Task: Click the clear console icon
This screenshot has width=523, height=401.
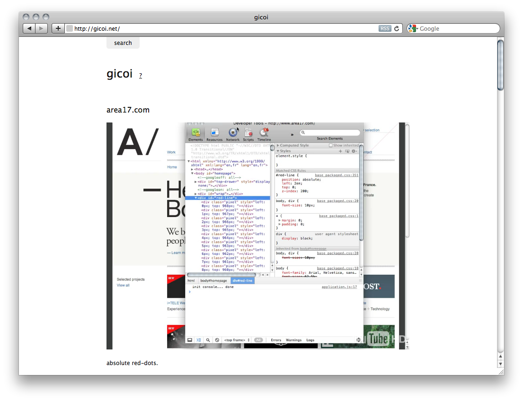Action: pyautogui.click(x=217, y=340)
